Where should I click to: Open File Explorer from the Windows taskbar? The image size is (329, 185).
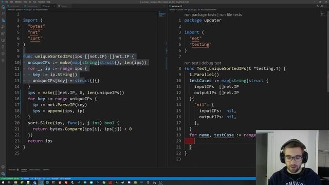(x=16, y=183)
